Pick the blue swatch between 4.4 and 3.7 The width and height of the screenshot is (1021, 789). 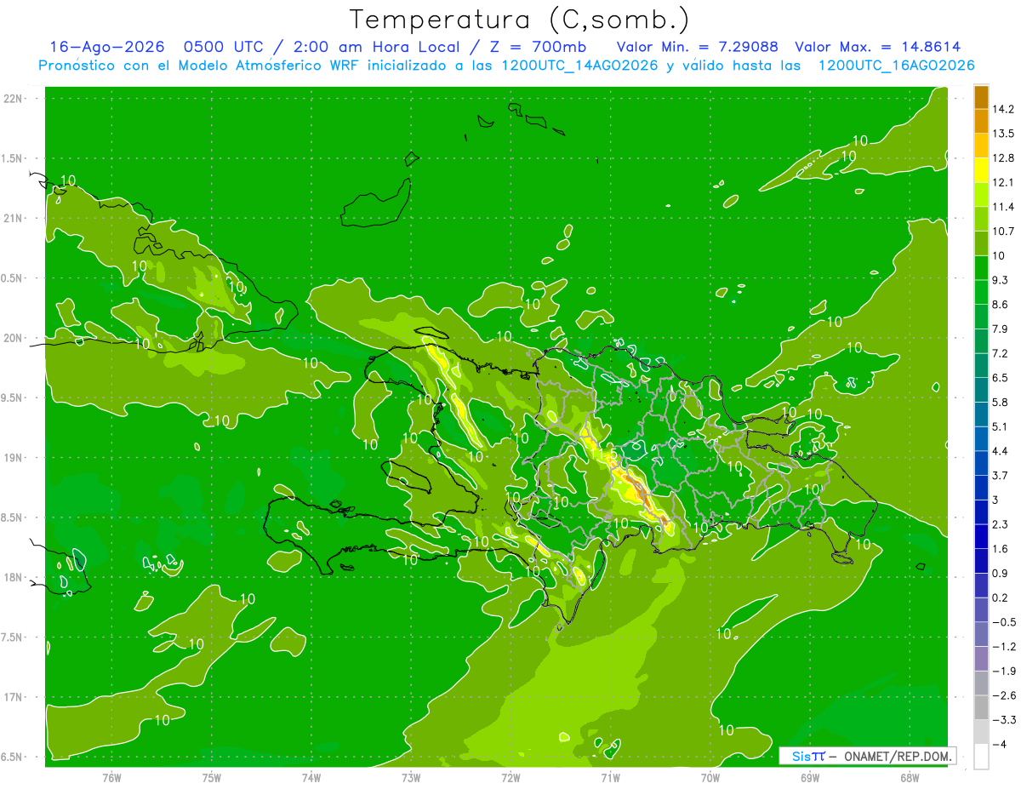pos(981,462)
